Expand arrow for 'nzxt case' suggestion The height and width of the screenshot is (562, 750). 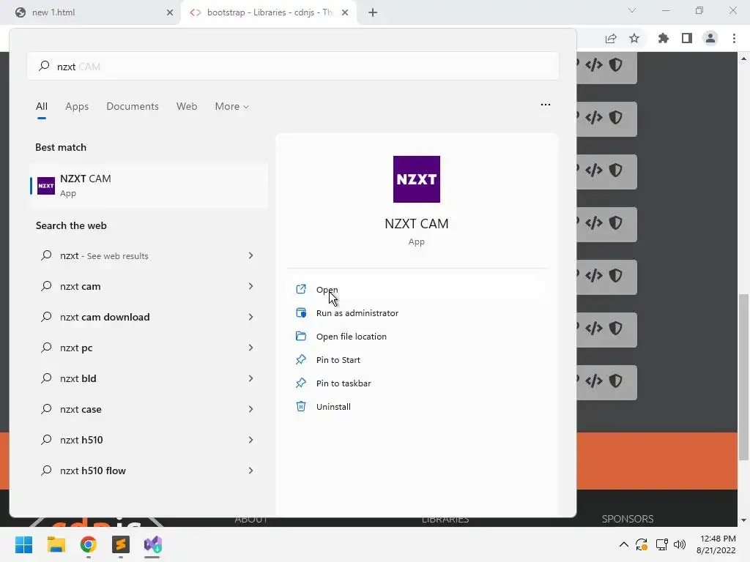click(x=250, y=409)
